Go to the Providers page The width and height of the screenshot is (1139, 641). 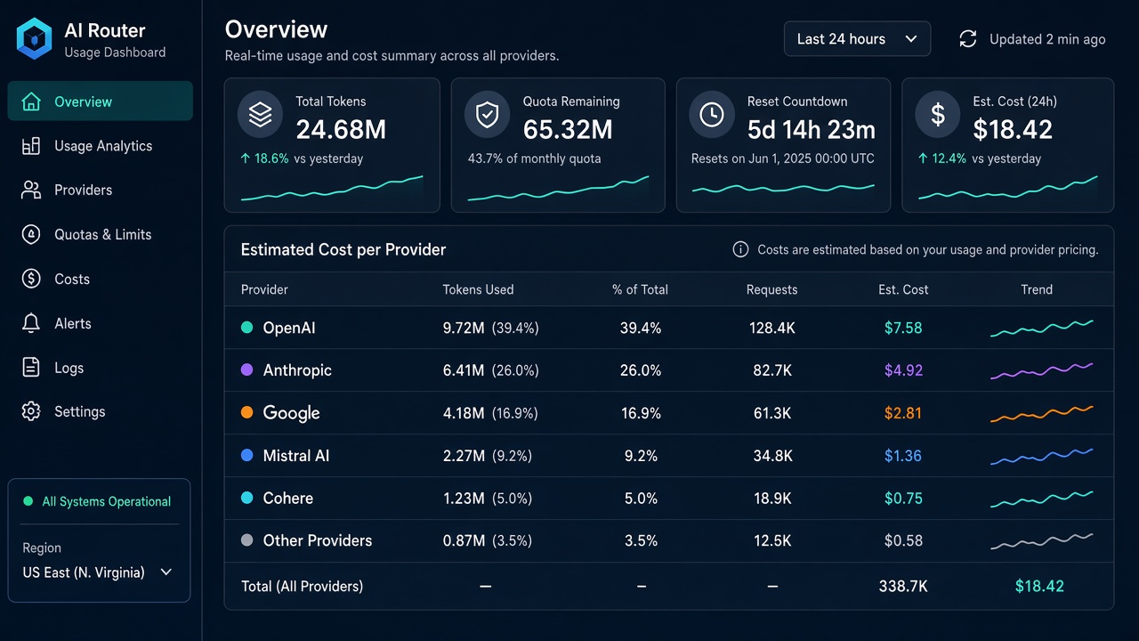[101, 190]
